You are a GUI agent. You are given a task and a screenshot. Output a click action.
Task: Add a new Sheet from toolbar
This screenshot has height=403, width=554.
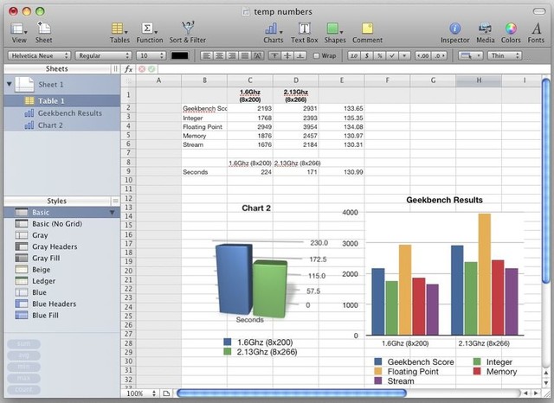43,33
